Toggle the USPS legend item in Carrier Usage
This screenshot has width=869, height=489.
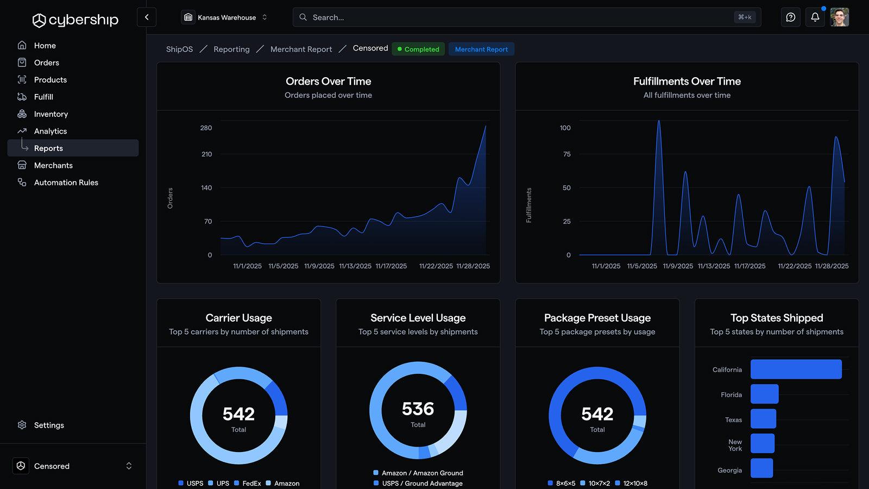(x=191, y=483)
